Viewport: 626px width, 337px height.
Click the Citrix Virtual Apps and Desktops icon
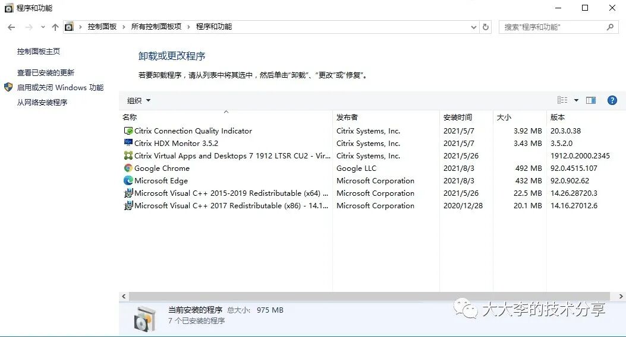(128, 155)
